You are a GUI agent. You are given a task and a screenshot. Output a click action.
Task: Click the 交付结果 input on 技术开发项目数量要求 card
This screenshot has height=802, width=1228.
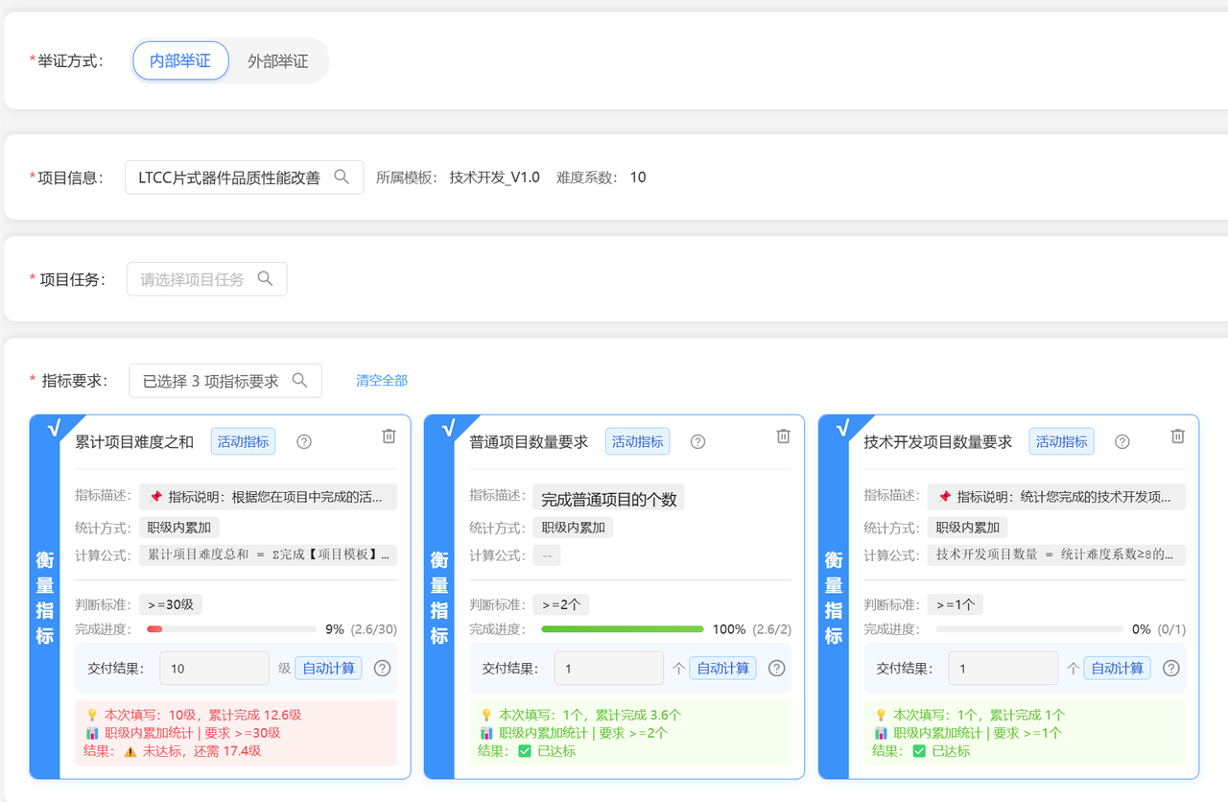pos(1003,668)
